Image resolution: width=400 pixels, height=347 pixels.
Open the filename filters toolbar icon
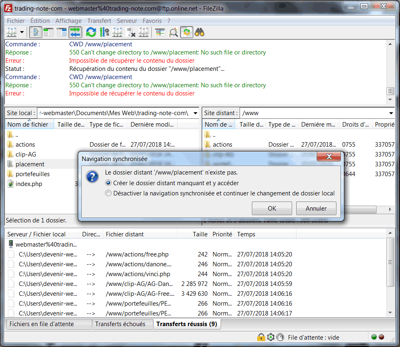[160, 32]
